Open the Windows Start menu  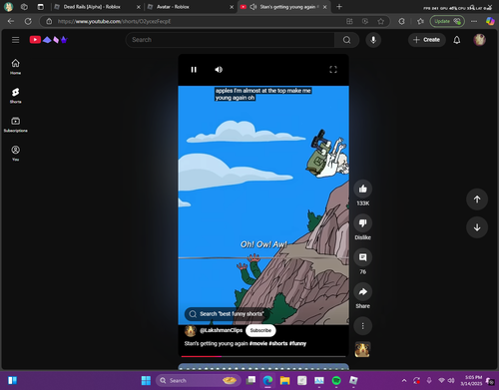coord(146,380)
